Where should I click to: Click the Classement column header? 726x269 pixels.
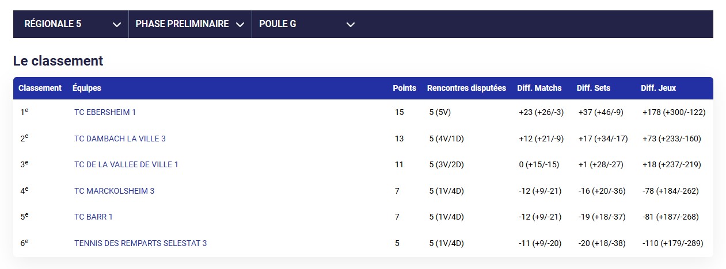coord(40,89)
